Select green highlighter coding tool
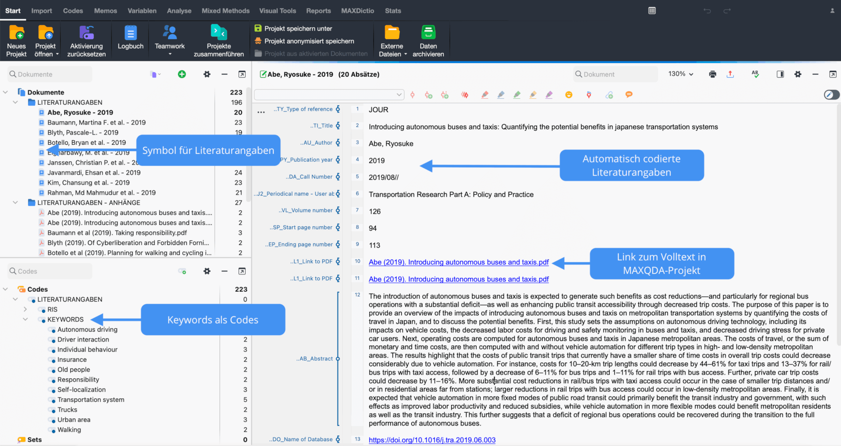 click(517, 95)
